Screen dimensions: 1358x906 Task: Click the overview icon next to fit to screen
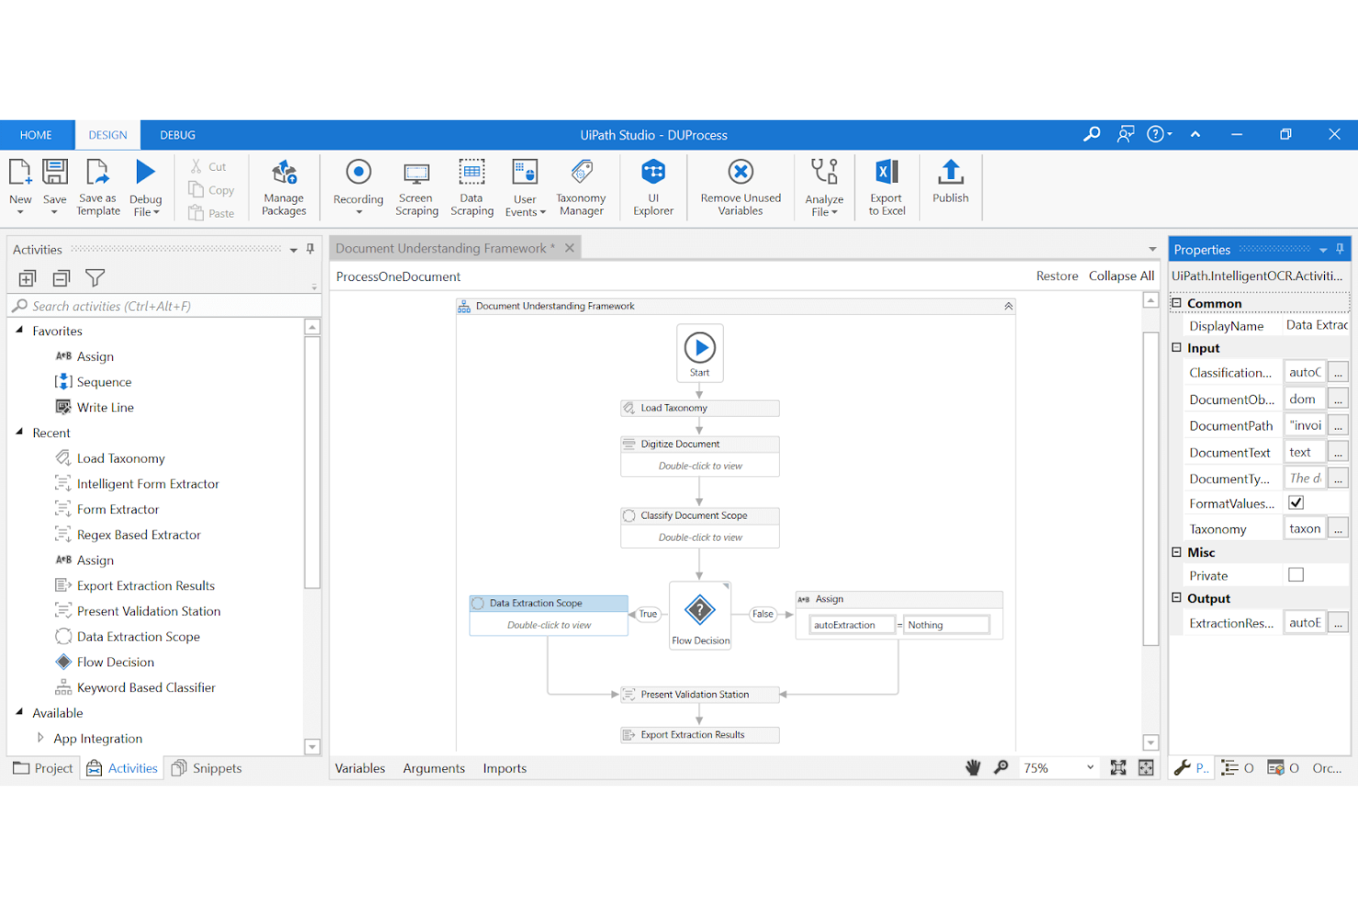coord(1146,767)
